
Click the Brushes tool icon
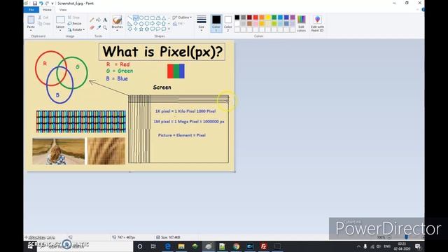click(x=117, y=20)
